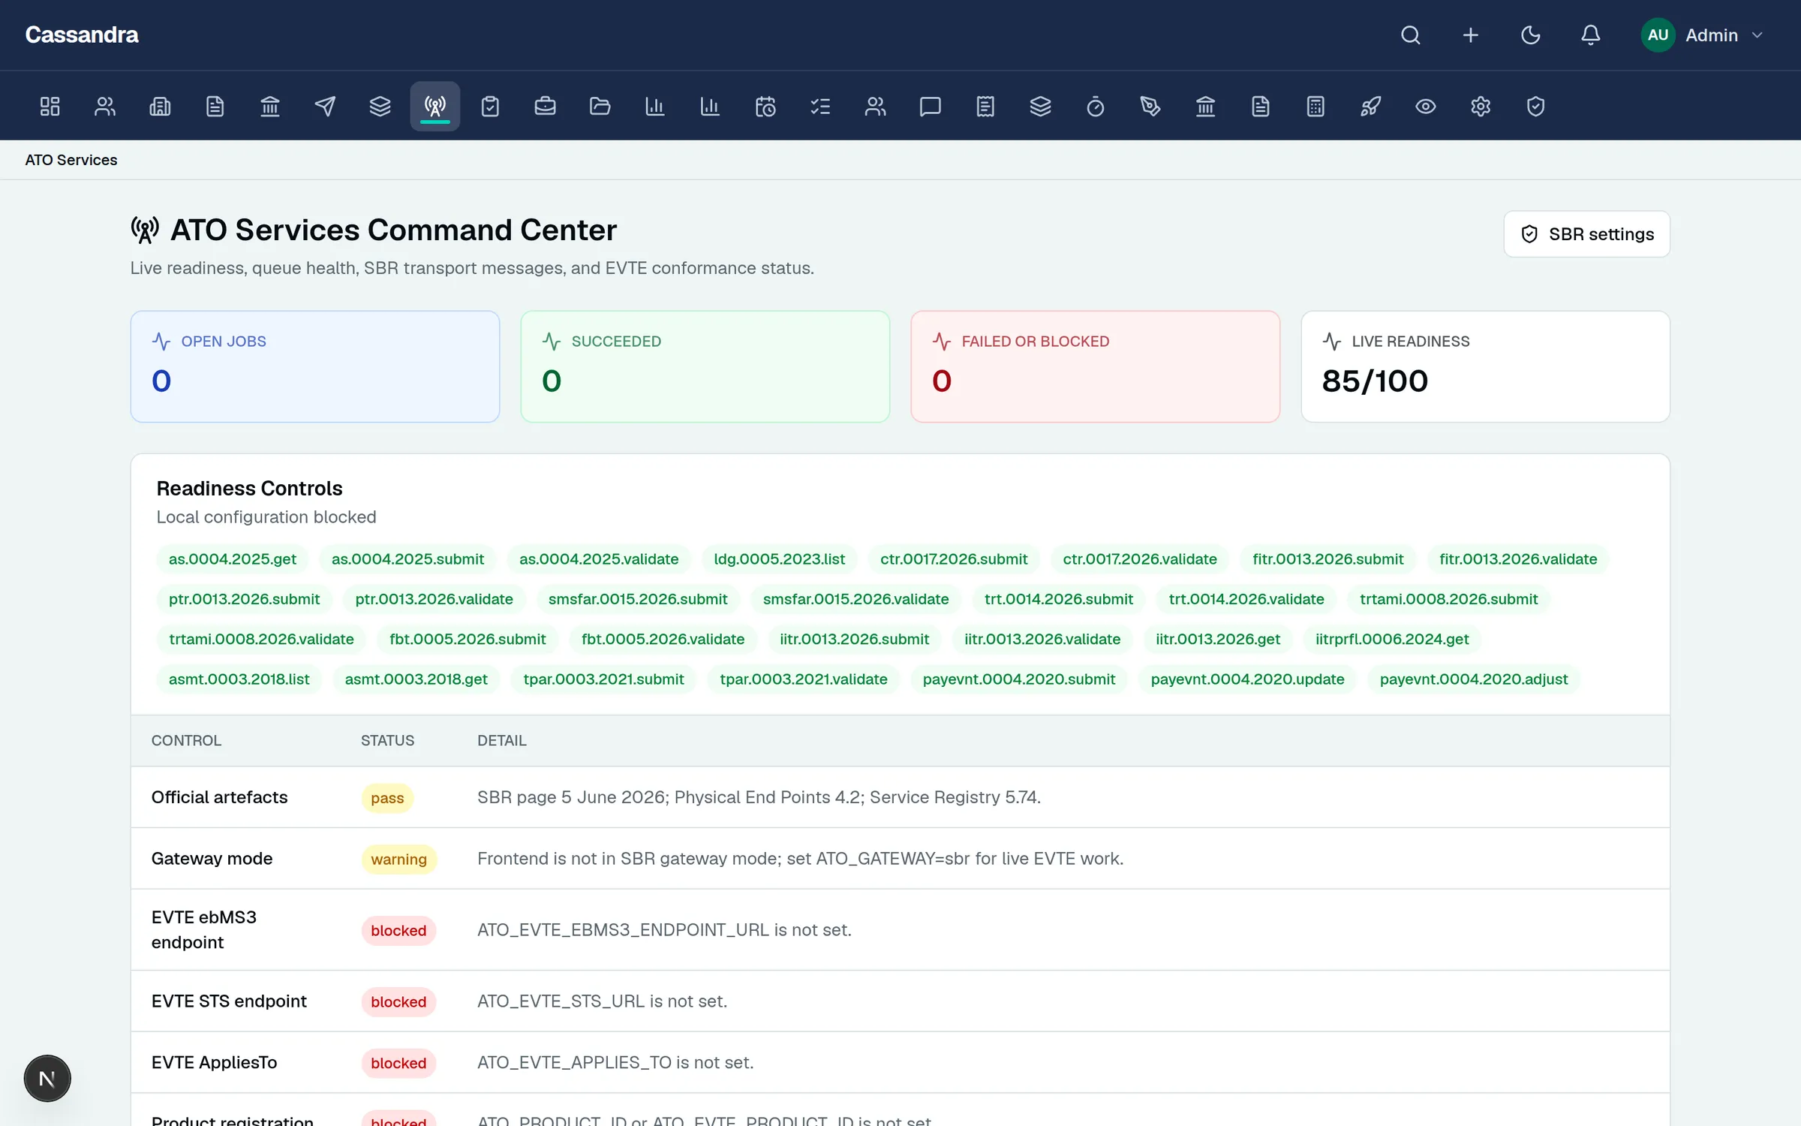Click the payevnt.0004.2020.update tag
Image resolution: width=1801 pixels, height=1126 pixels.
(1247, 679)
